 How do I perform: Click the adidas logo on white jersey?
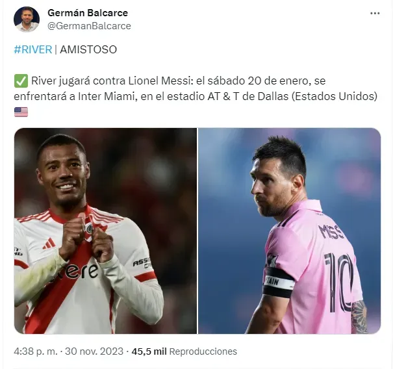49,244
